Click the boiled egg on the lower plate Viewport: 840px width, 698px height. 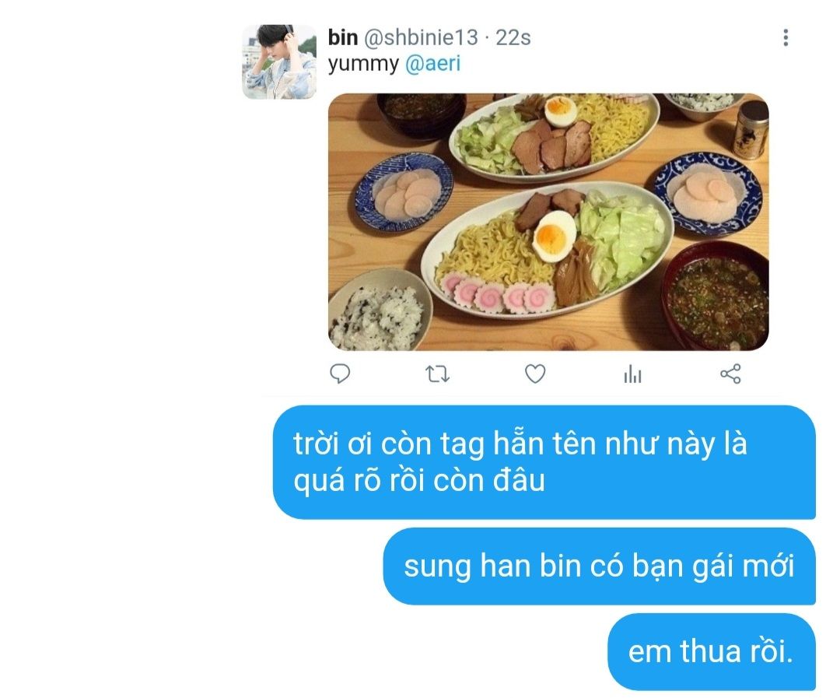(x=554, y=237)
